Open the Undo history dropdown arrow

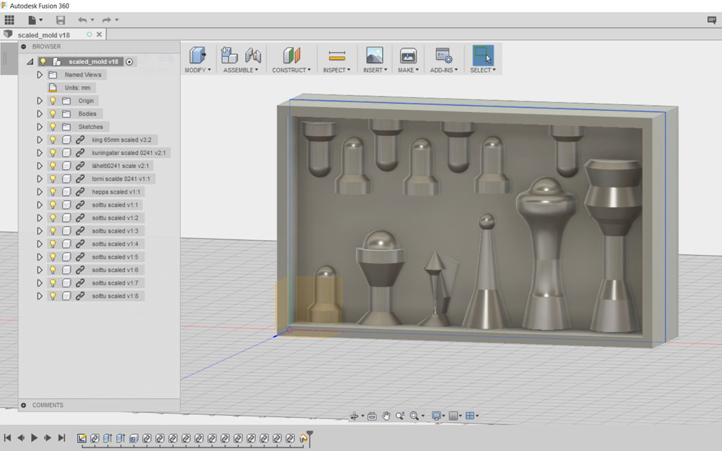click(92, 20)
